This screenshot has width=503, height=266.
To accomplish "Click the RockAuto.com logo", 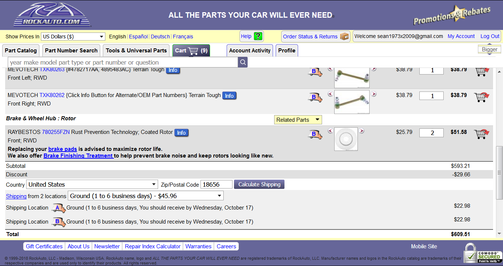I will tap(52, 15).
